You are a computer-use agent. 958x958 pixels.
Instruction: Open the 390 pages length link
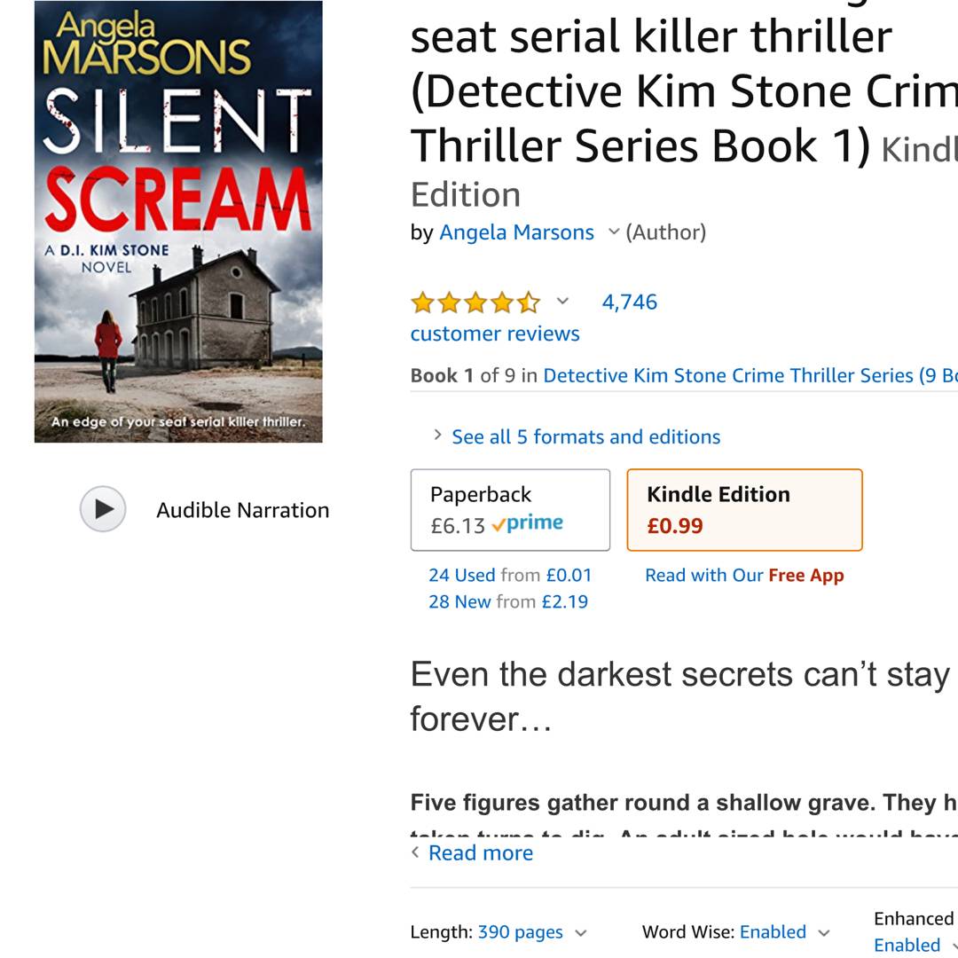click(520, 932)
